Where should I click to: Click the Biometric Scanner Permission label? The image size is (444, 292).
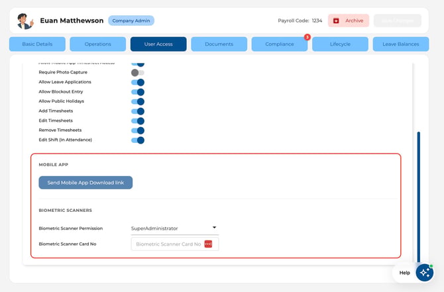pyautogui.click(x=71, y=228)
